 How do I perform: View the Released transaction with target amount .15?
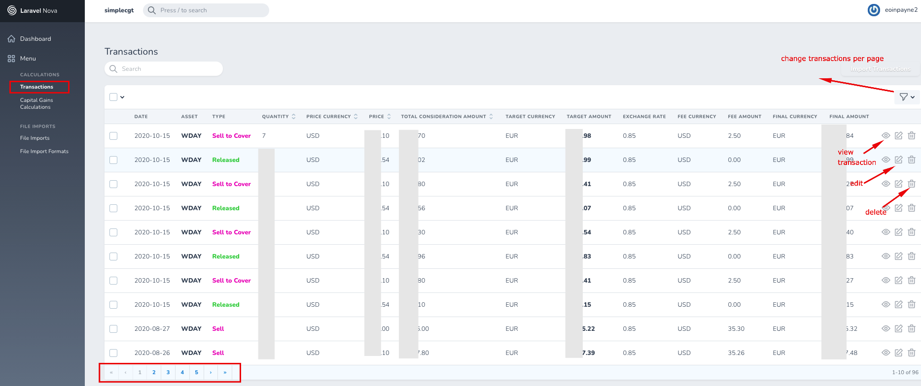[886, 305]
